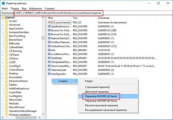Open the Файл menu

(x=5, y=8)
